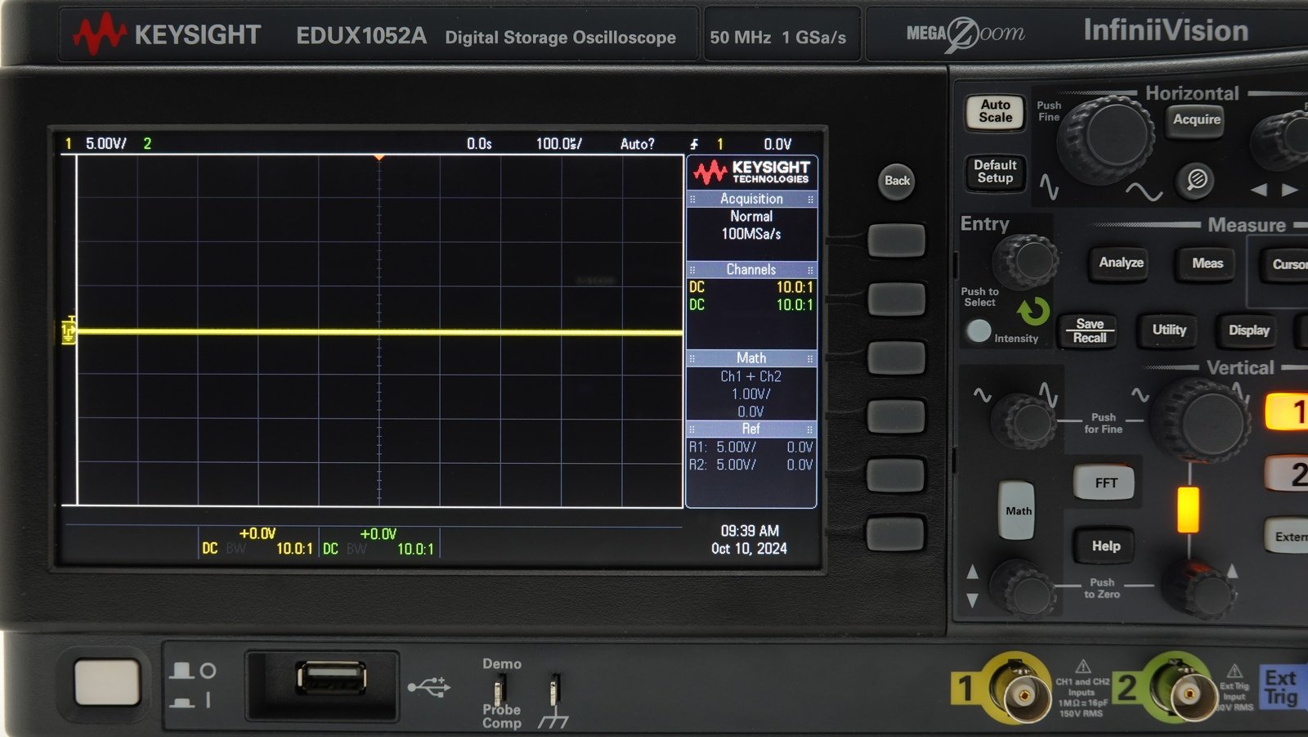Push the Meas button

1207,263
